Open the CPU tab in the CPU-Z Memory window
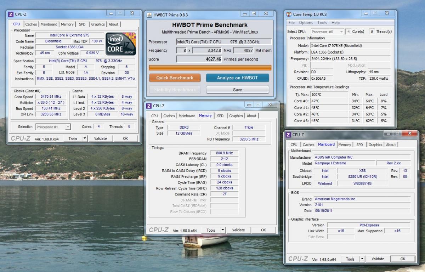This screenshot has width=425, height=272. [155, 116]
